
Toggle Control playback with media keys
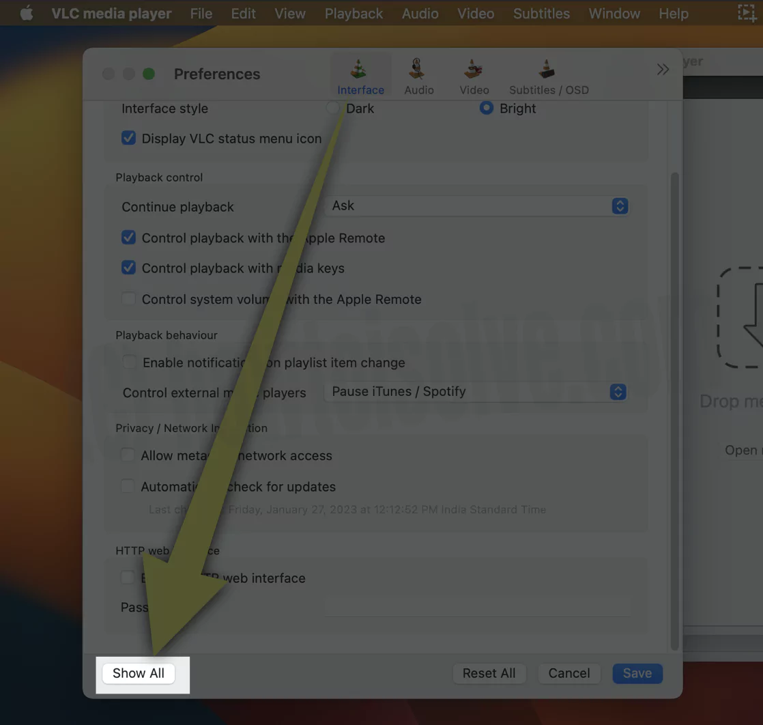[x=128, y=268]
